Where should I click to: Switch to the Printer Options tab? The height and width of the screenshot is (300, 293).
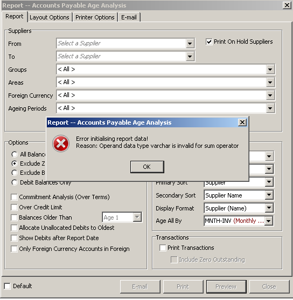(x=95, y=17)
